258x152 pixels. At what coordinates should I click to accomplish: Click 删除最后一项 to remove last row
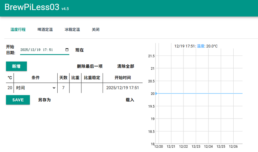pos(90,66)
